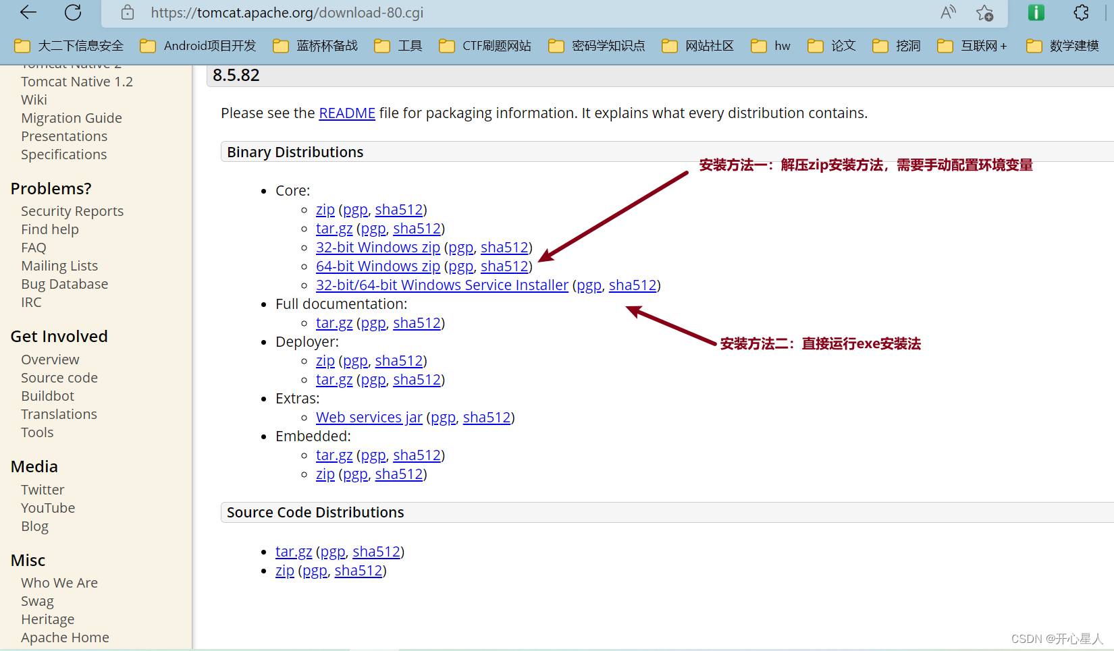Viewport: 1114px width, 651px height.
Task: Open Find help sidebar link
Action: coord(50,229)
